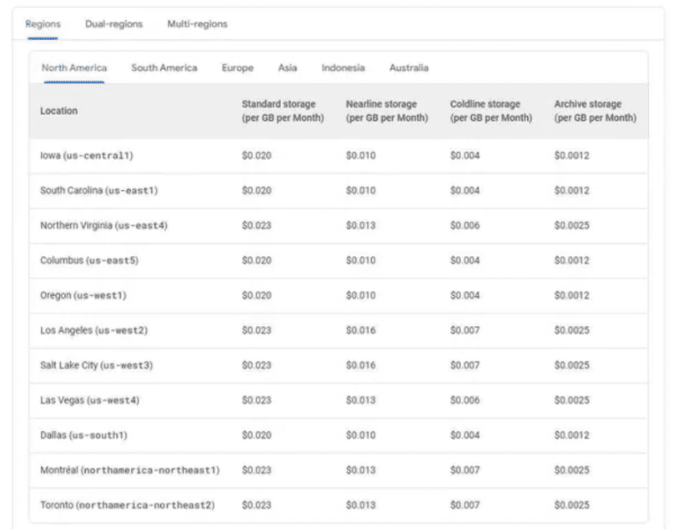Image resolution: width=673 pixels, height=531 pixels.
Task: Click Iowa coldline price $0.004
Action: tap(465, 156)
